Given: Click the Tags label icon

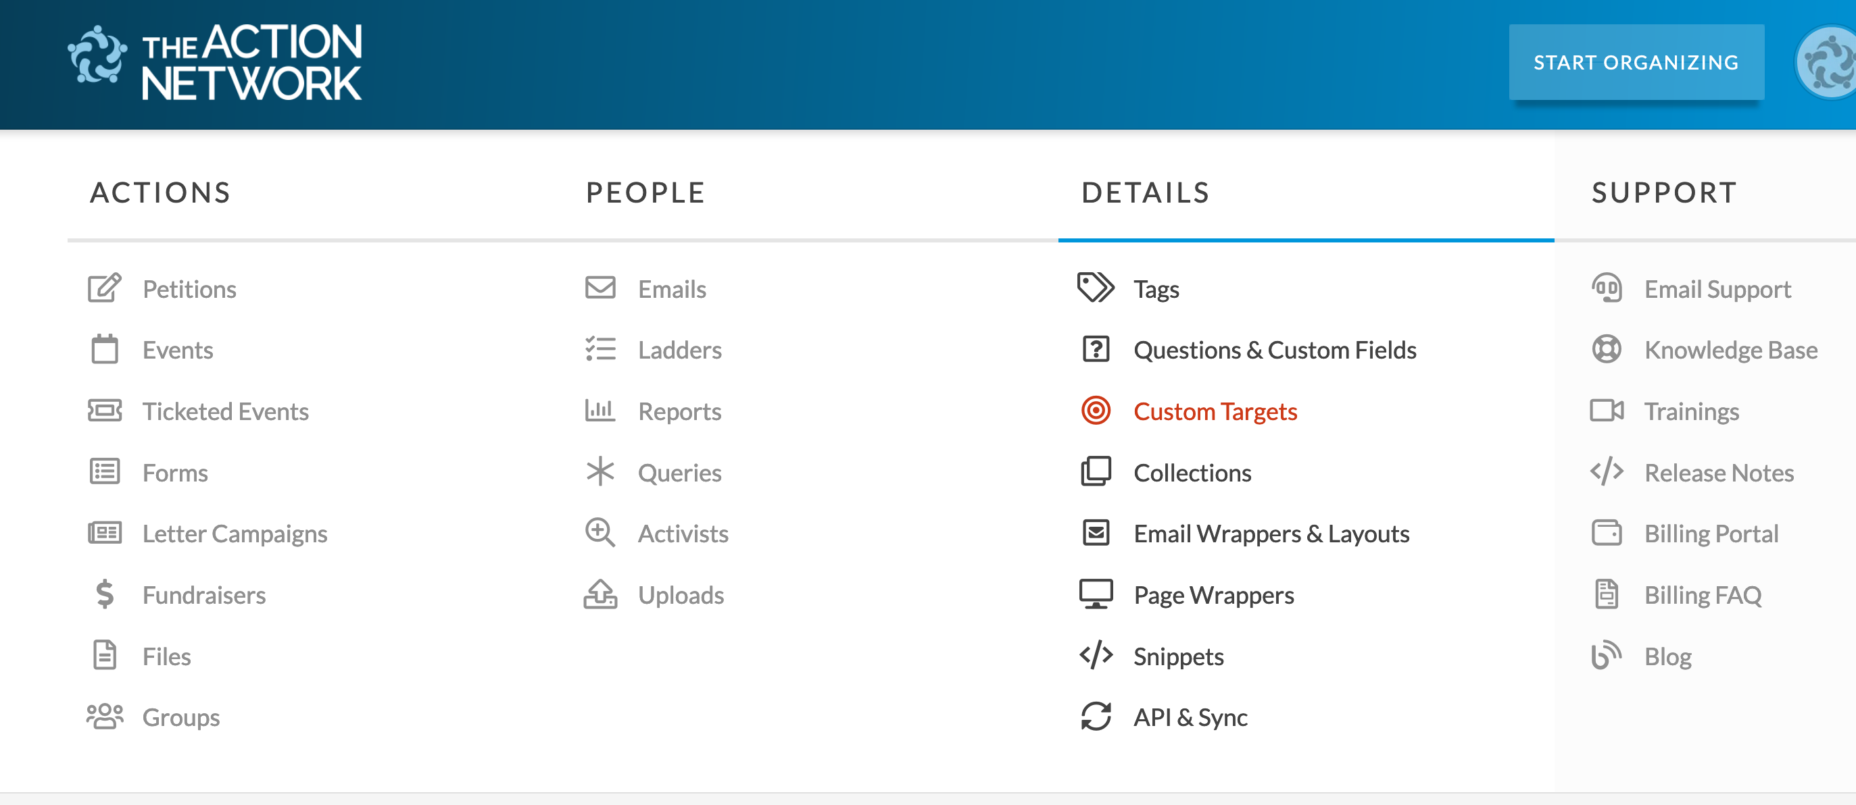Looking at the screenshot, I should click(x=1096, y=289).
